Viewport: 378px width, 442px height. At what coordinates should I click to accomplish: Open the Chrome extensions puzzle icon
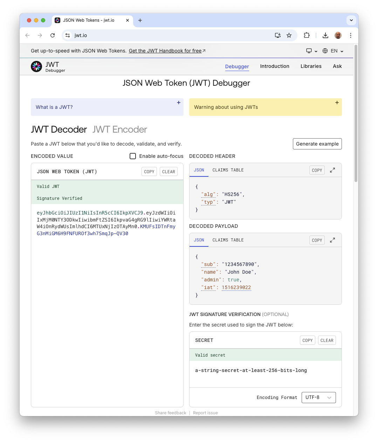pyautogui.click(x=307, y=35)
